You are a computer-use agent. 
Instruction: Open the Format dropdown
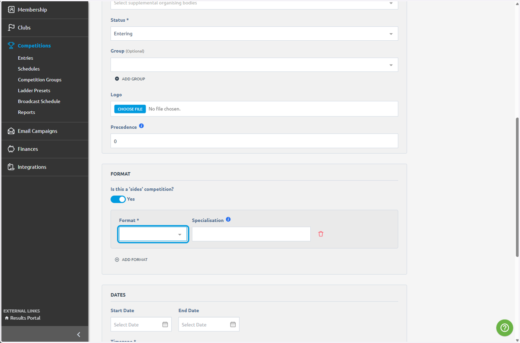coord(153,234)
